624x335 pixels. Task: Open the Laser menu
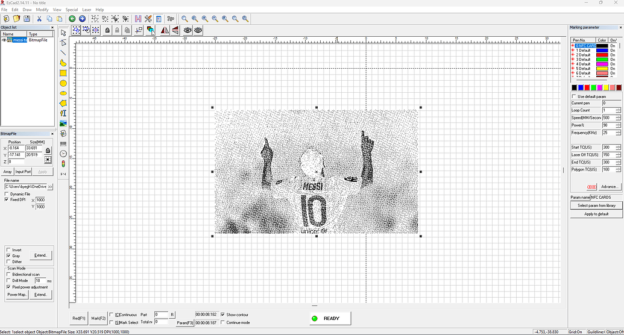pyautogui.click(x=87, y=10)
